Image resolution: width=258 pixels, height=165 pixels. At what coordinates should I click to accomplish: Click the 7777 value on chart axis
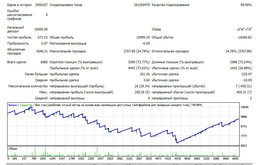click(244, 136)
